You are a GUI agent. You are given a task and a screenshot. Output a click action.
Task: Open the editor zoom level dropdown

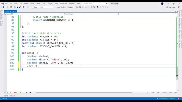click(x=7, y=92)
